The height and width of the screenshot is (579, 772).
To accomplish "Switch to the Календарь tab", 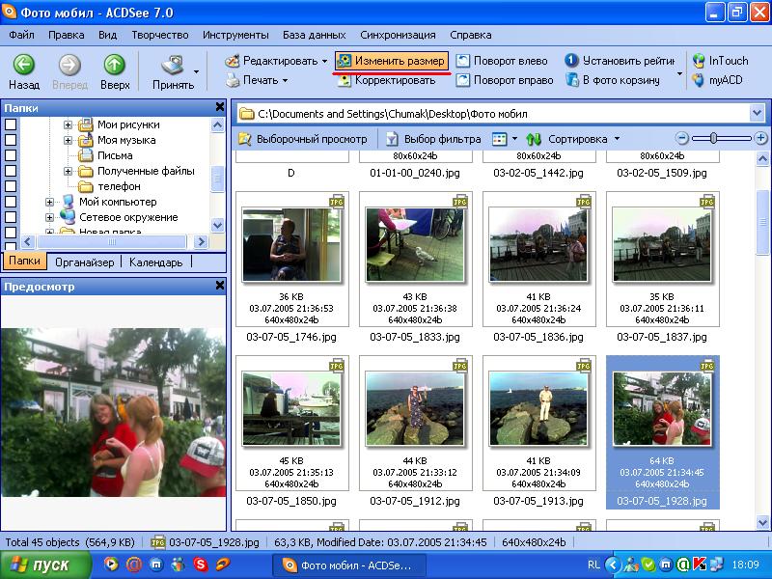I will click(x=155, y=262).
